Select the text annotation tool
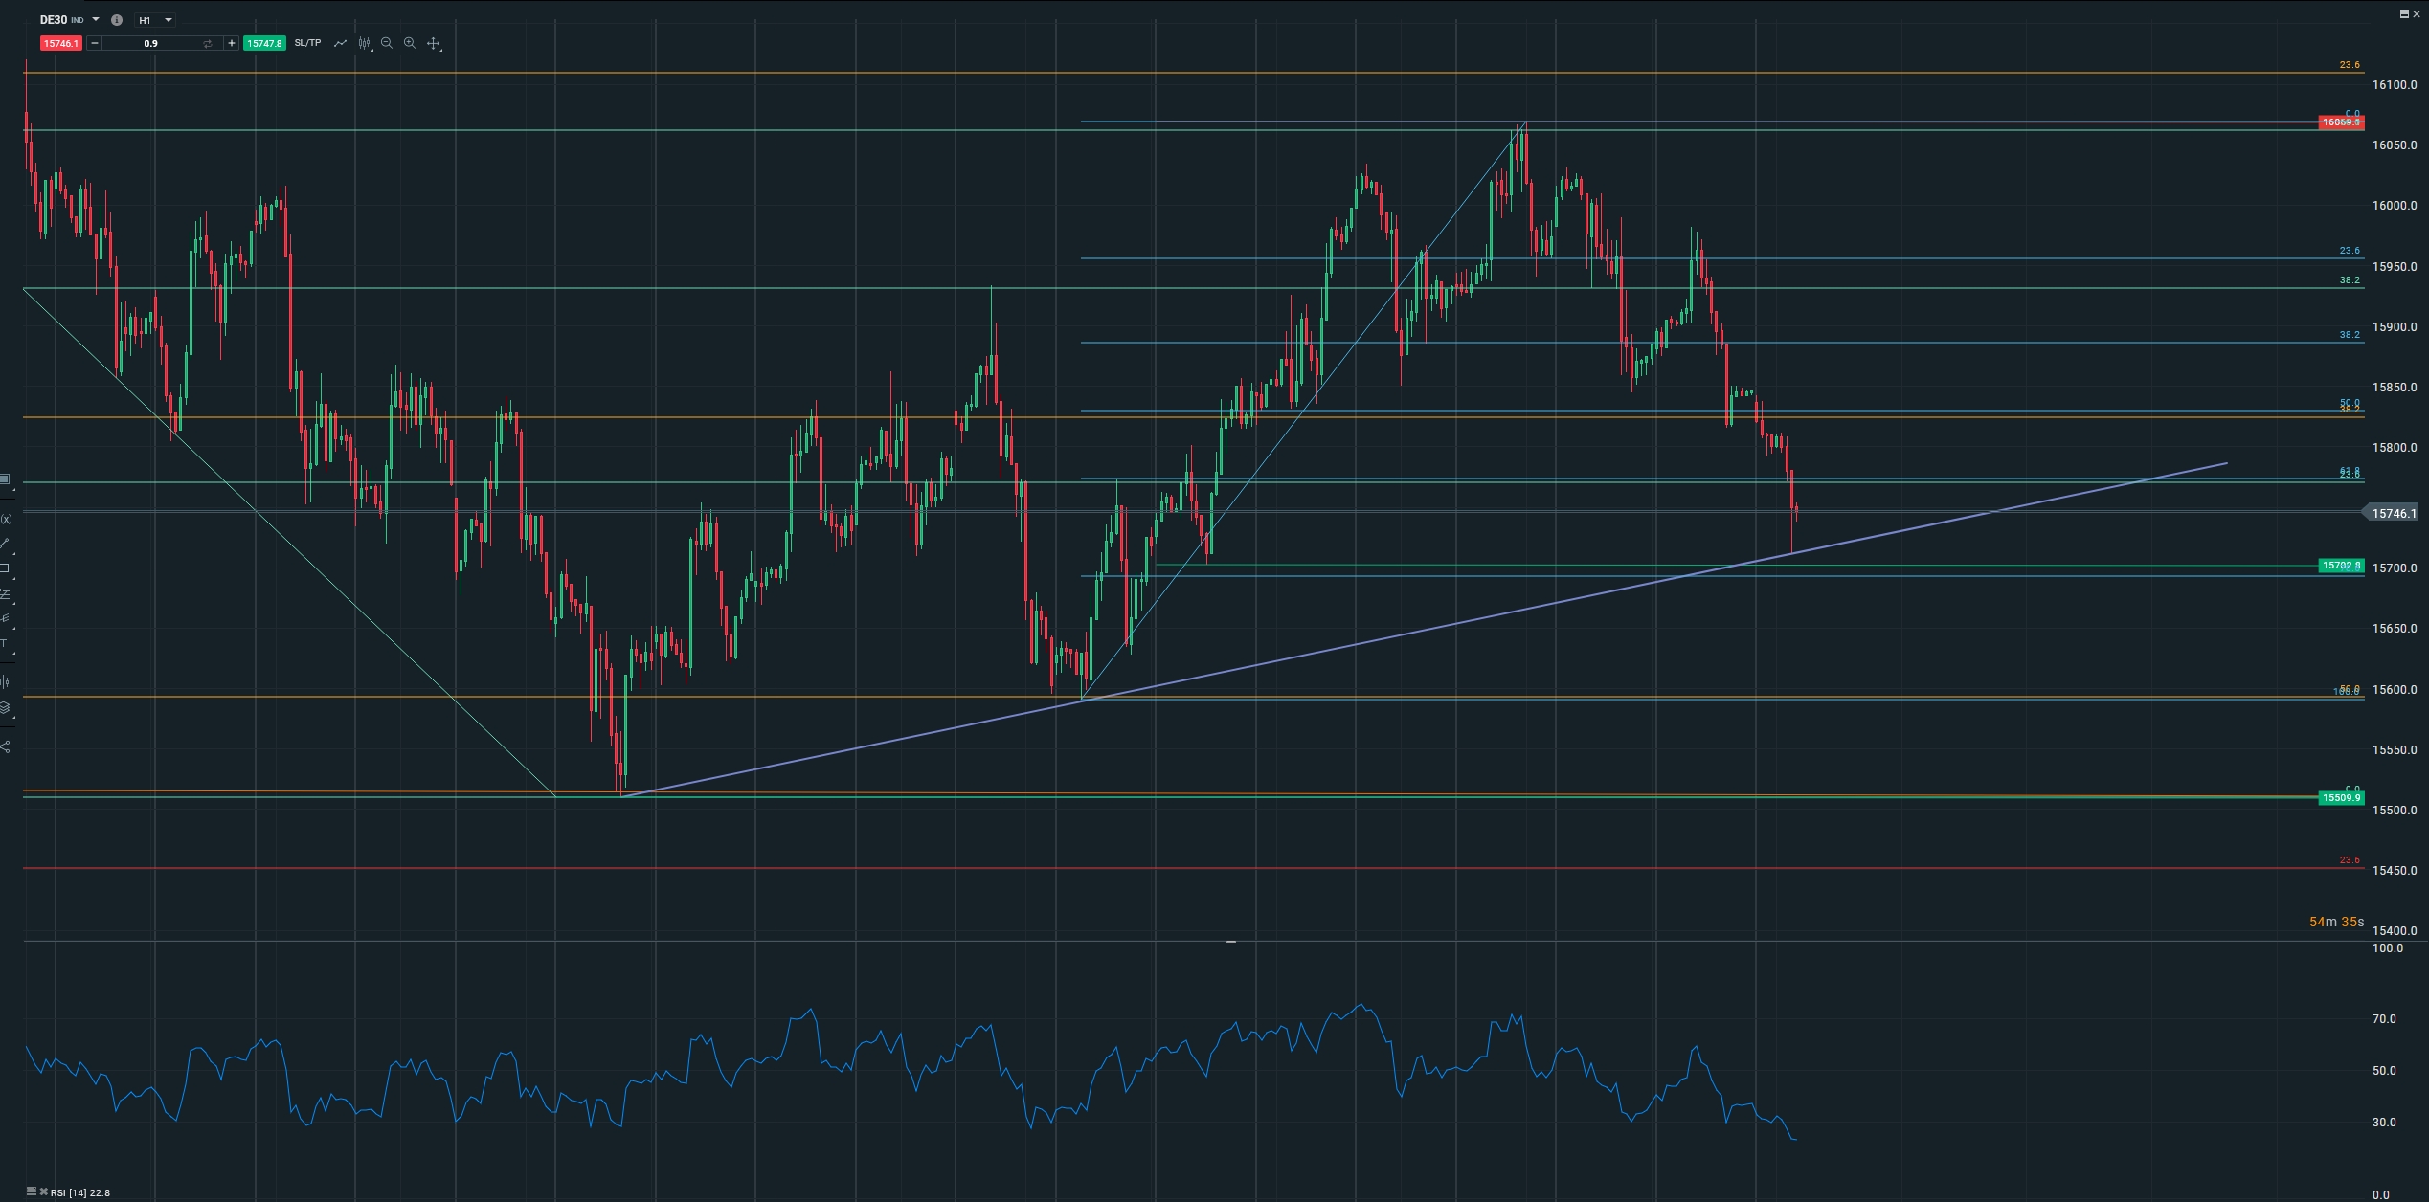 [x=5, y=643]
